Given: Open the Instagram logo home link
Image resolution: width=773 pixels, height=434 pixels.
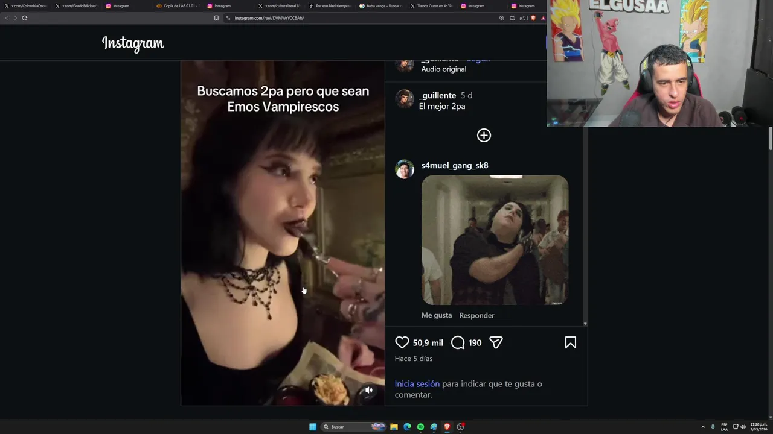Looking at the screenshot, I should tap(133, 43).
